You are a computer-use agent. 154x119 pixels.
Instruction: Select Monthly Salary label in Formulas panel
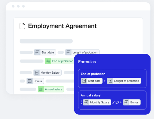point(100,102)
